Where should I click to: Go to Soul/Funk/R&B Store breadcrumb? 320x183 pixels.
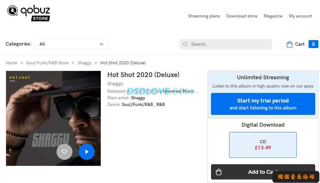click(x=47, y=63)
